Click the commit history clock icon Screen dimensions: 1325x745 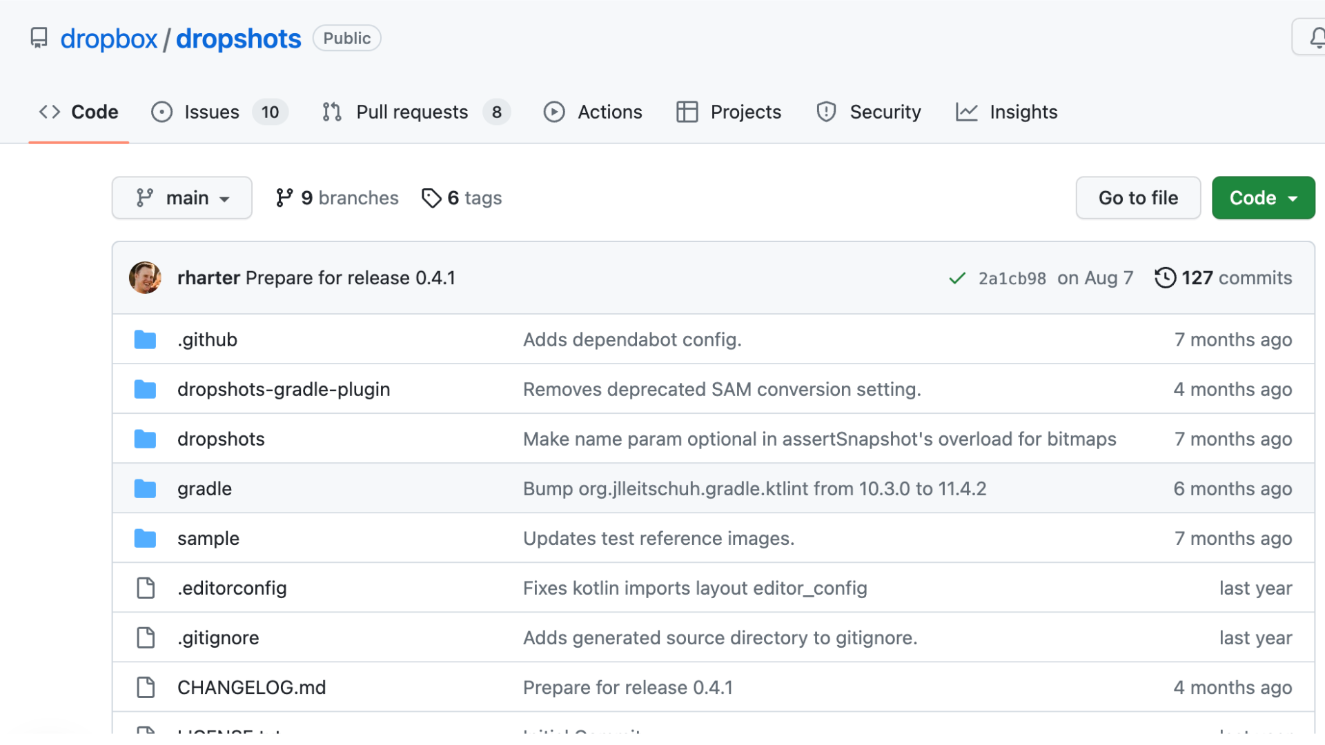pos(1165,278)
